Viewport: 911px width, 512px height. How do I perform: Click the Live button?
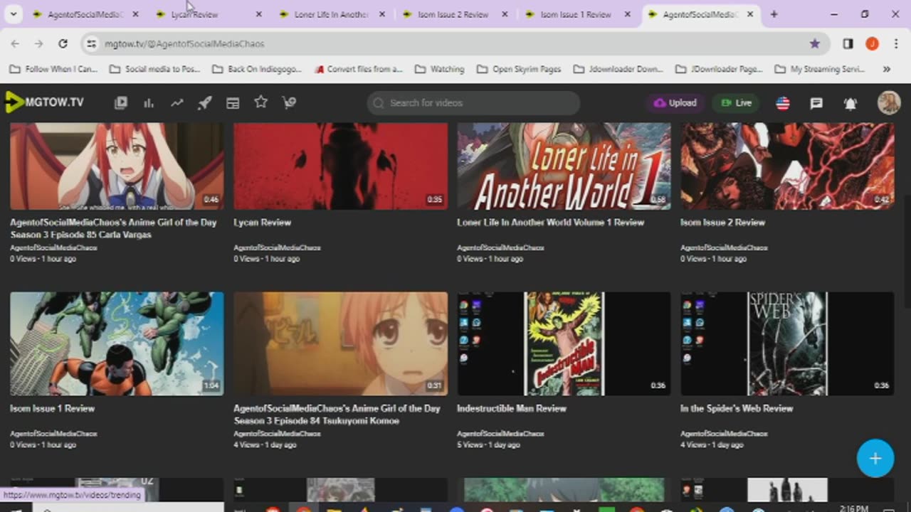tap(736, 103)
